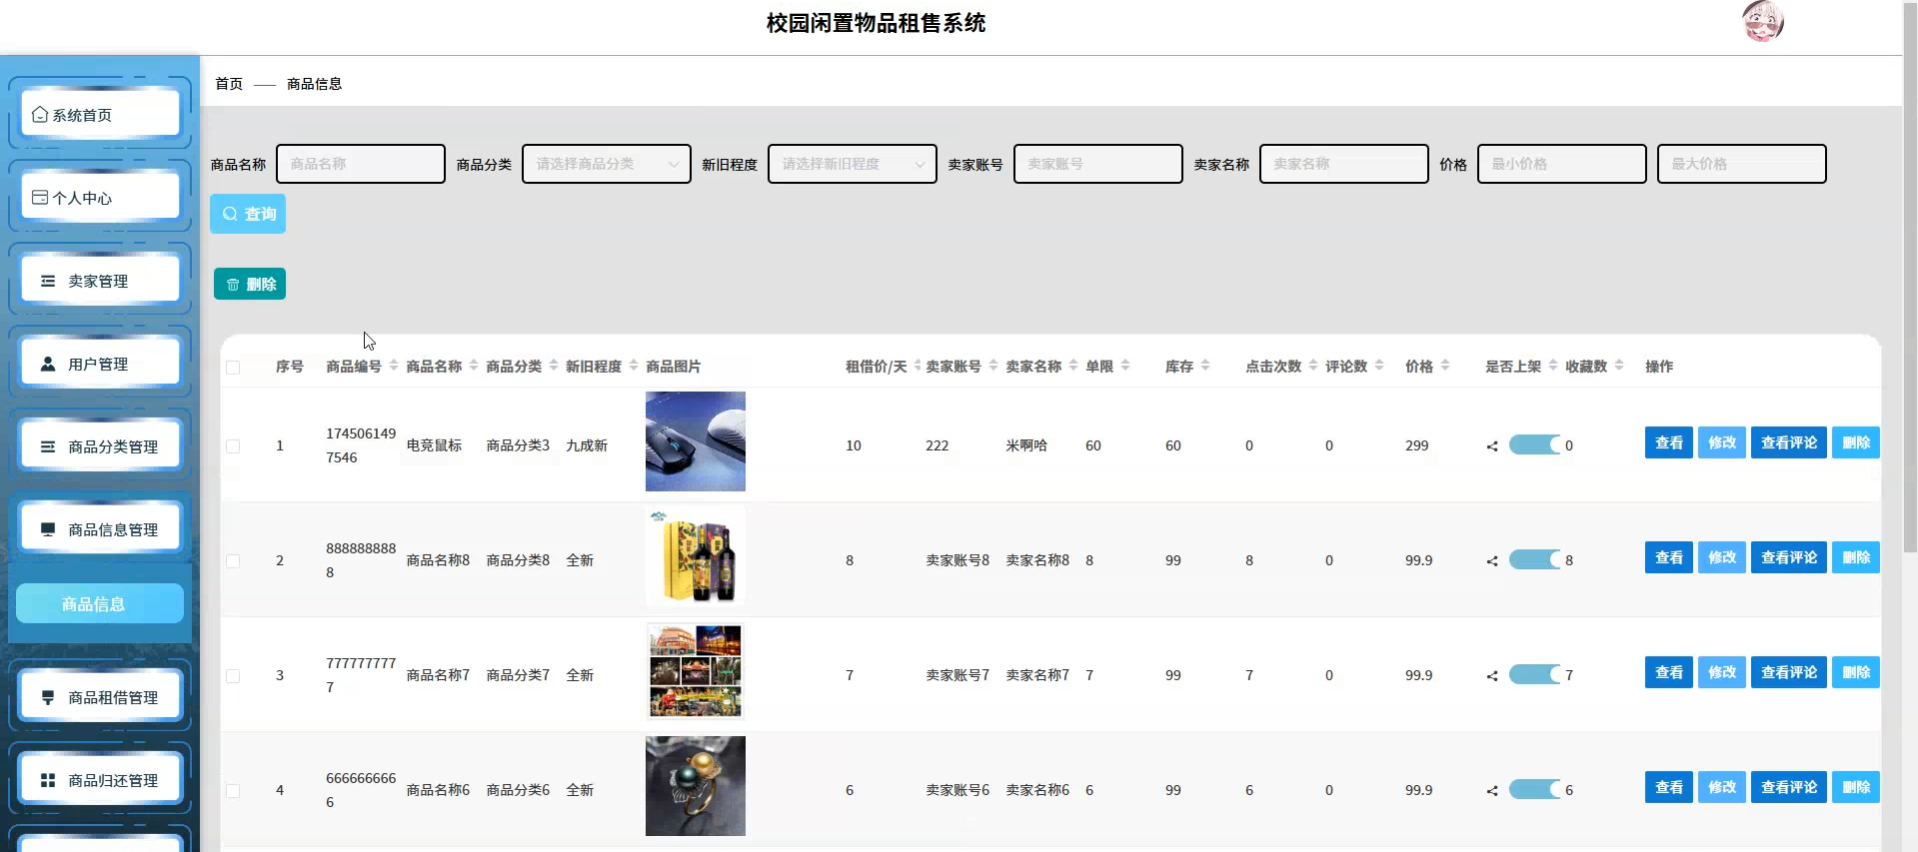Sort by the 新旧程度 column arrows

tap(634, 366)
